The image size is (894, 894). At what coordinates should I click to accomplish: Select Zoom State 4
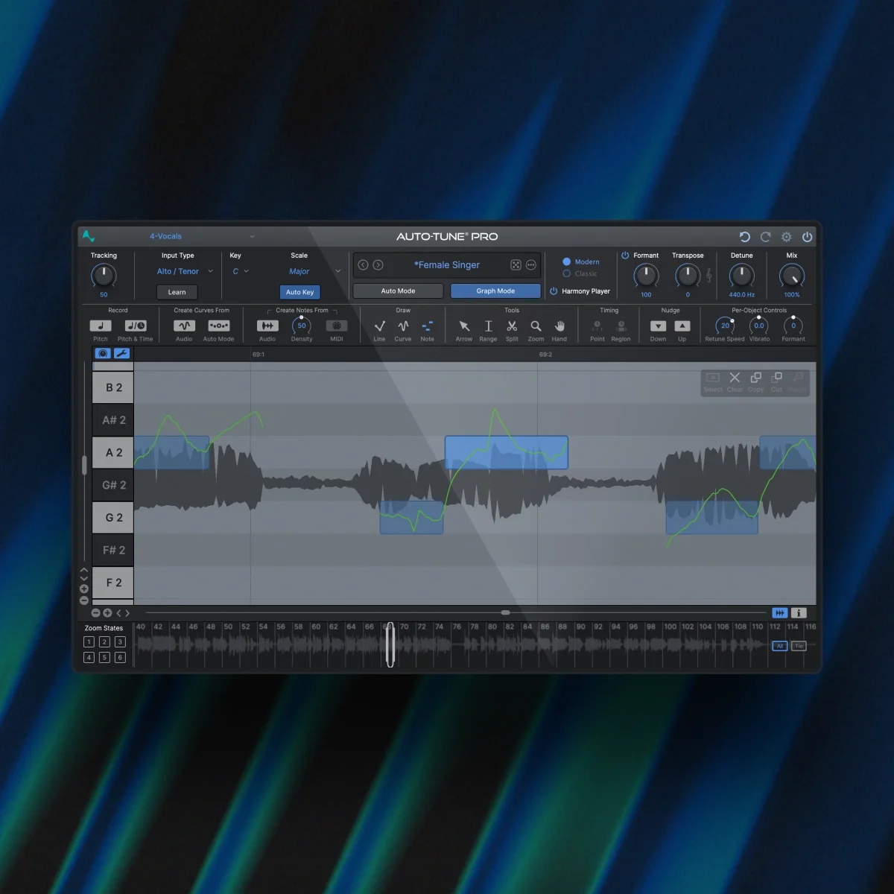[x=89, y=657]
